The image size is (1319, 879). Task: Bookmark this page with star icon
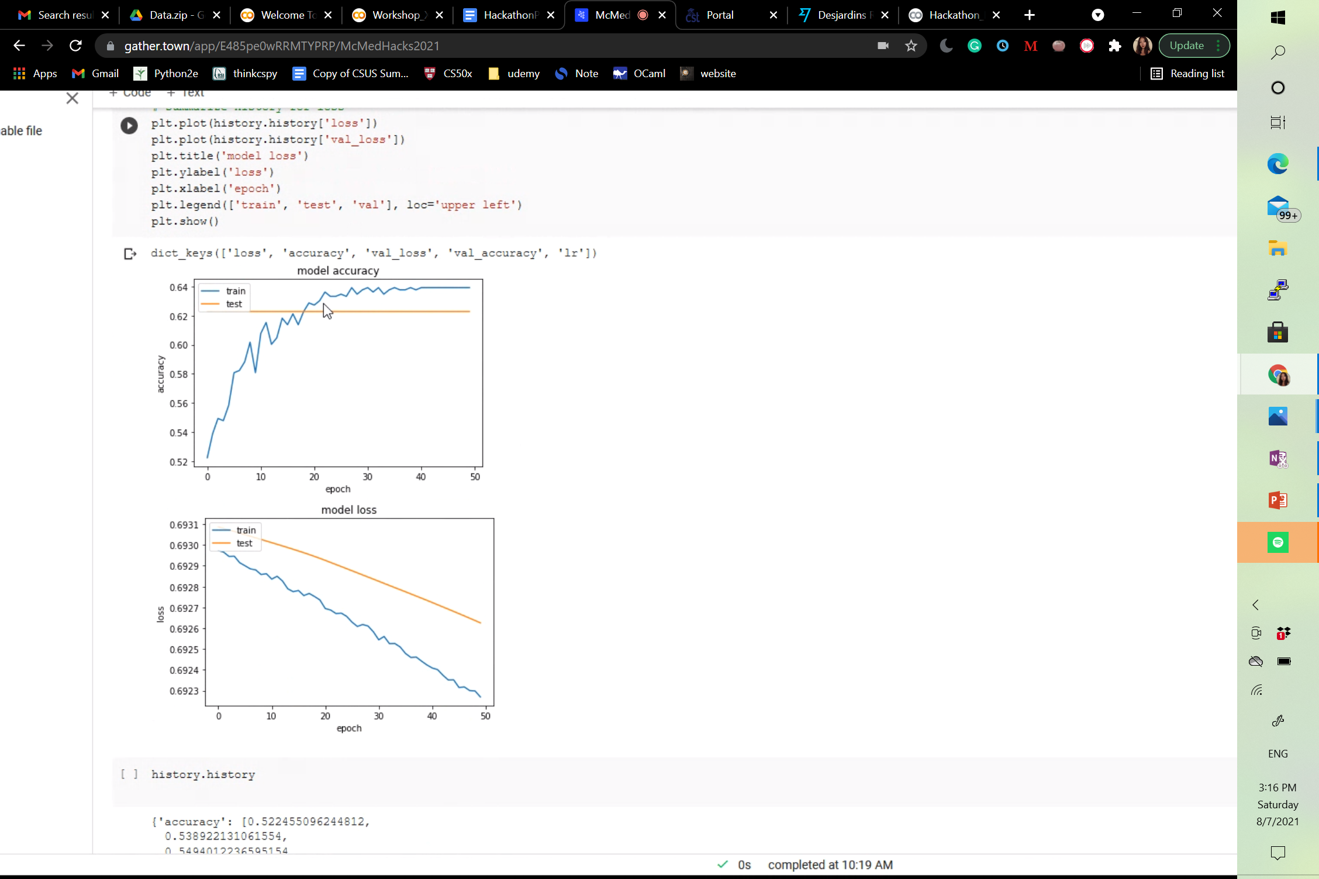911,46
